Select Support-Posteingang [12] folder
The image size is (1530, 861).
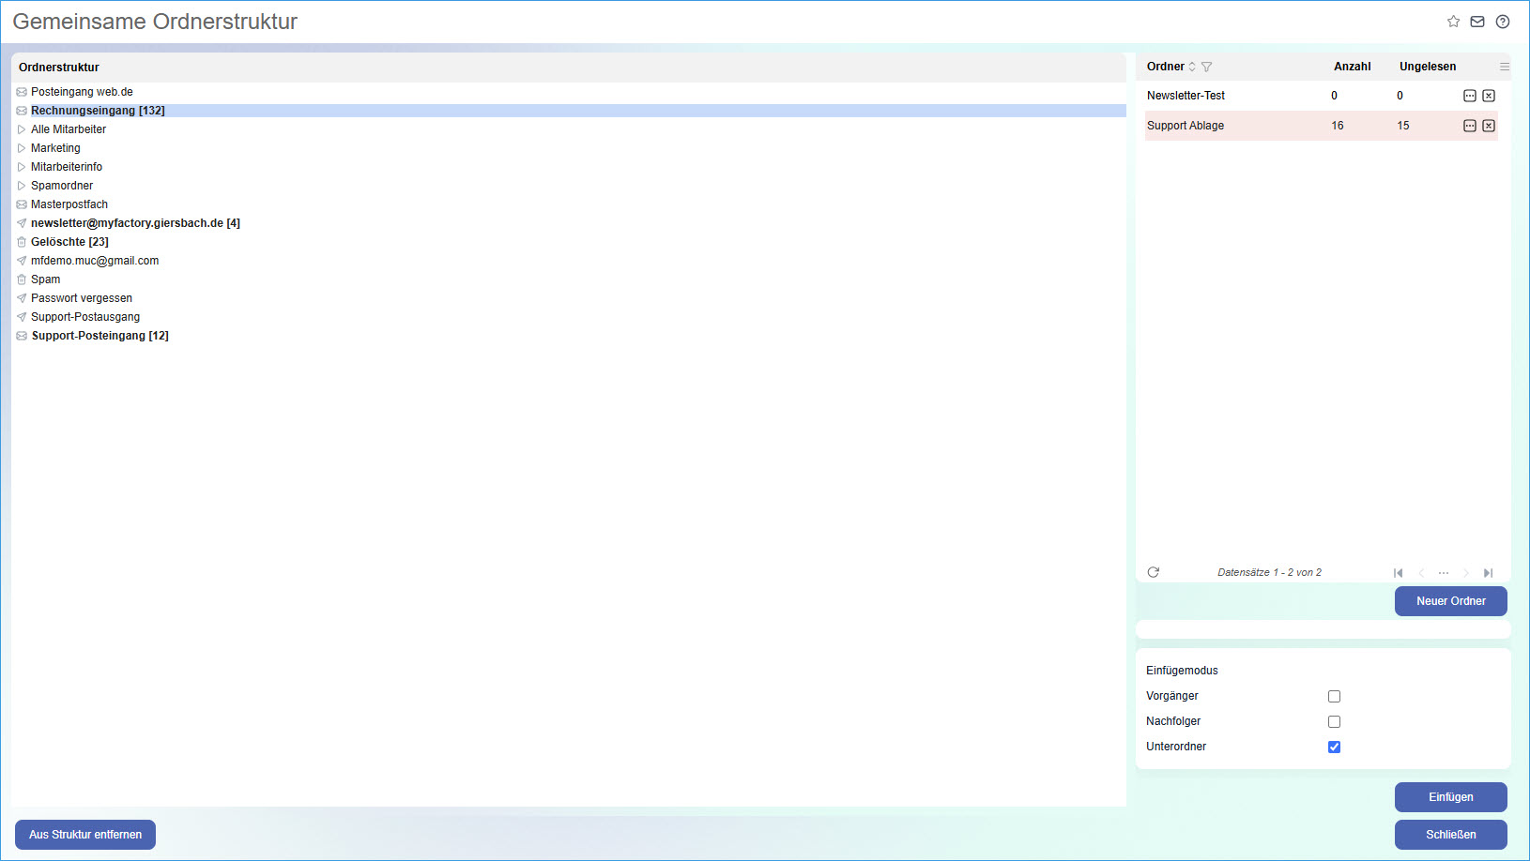99,336
